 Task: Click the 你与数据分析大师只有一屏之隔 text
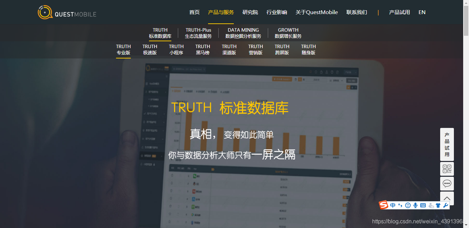pyautogui.click(x=232, y=155)
